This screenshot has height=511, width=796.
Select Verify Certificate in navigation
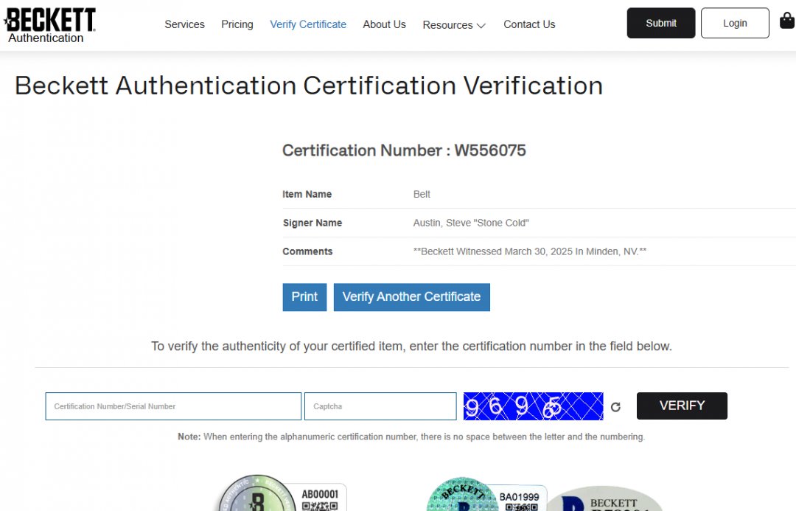click(308, 24)
